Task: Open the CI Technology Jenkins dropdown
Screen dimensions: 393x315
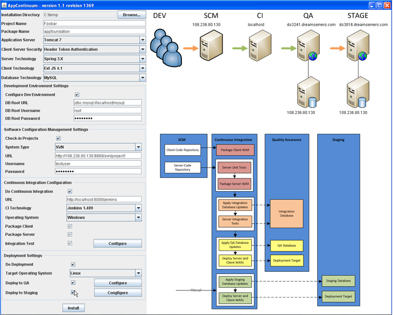Action: [x=138, y=209]
